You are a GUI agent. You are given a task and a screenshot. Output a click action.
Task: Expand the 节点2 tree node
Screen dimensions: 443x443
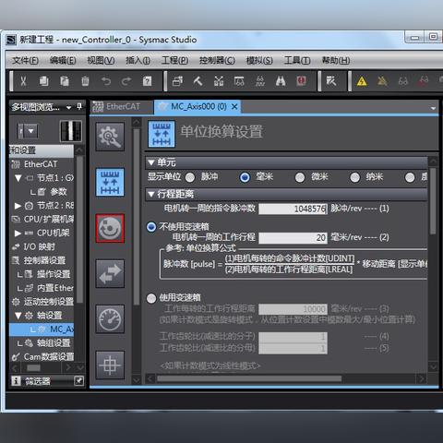tap(18, 206)
